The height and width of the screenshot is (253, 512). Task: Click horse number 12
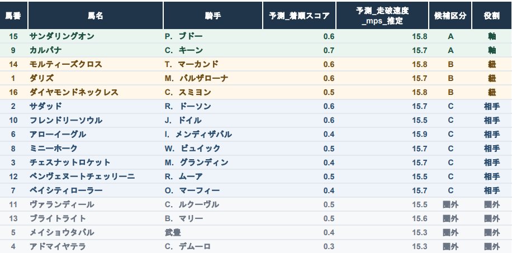click(13, 176)
